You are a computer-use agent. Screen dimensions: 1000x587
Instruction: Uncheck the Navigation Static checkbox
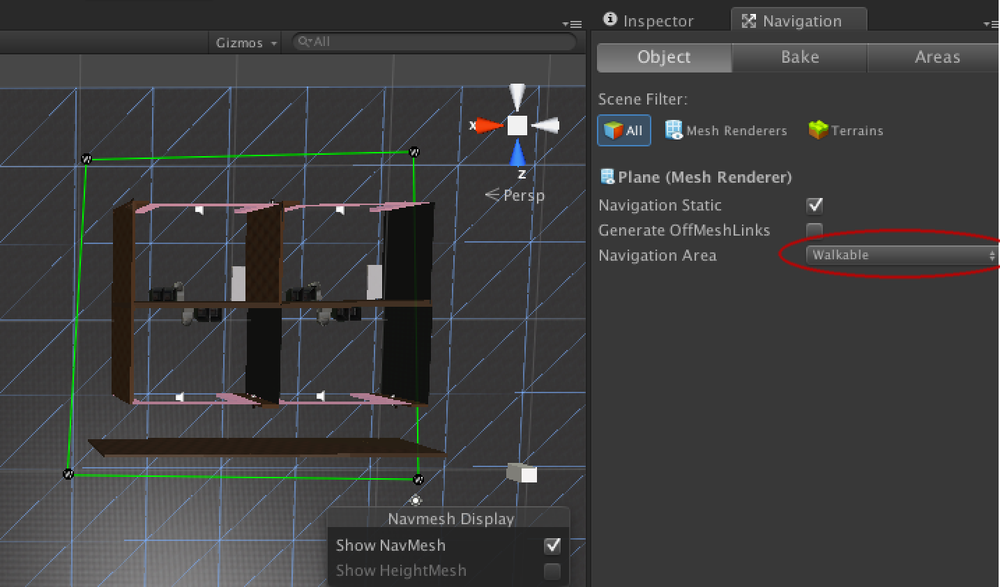[814, 205]
